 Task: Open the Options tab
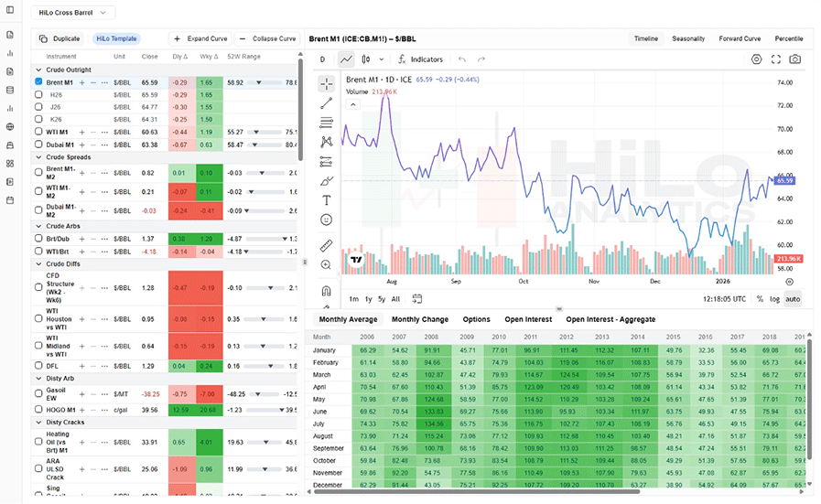[477, 319]
